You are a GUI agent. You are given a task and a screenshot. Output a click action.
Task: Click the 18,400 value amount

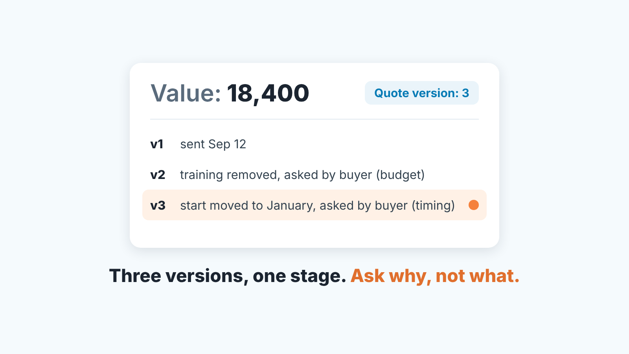(x=268, y=94)
